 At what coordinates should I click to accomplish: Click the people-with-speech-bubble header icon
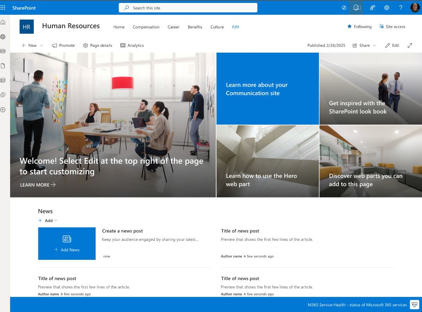[x=373, y=8]
